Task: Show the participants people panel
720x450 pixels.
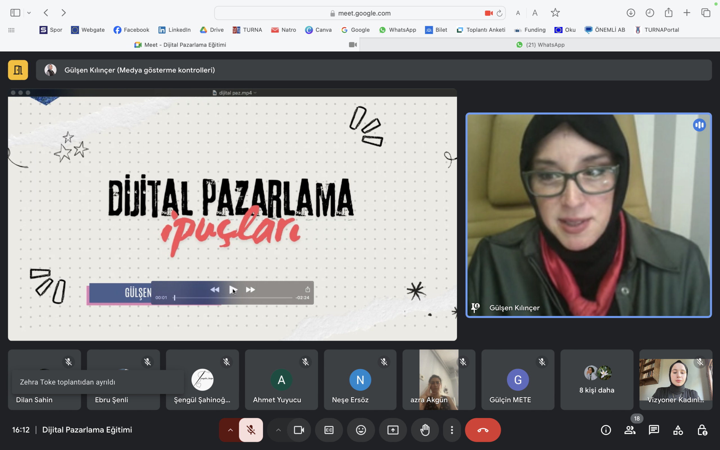Action: pos(629,430)
